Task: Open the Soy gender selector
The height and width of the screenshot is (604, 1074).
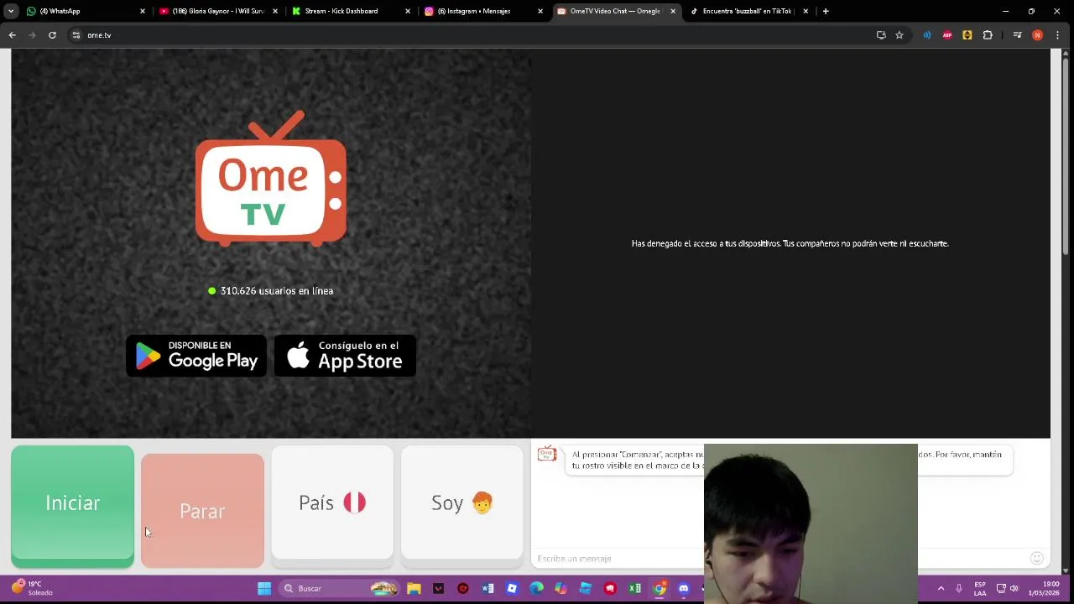Action: click(461, 502)
